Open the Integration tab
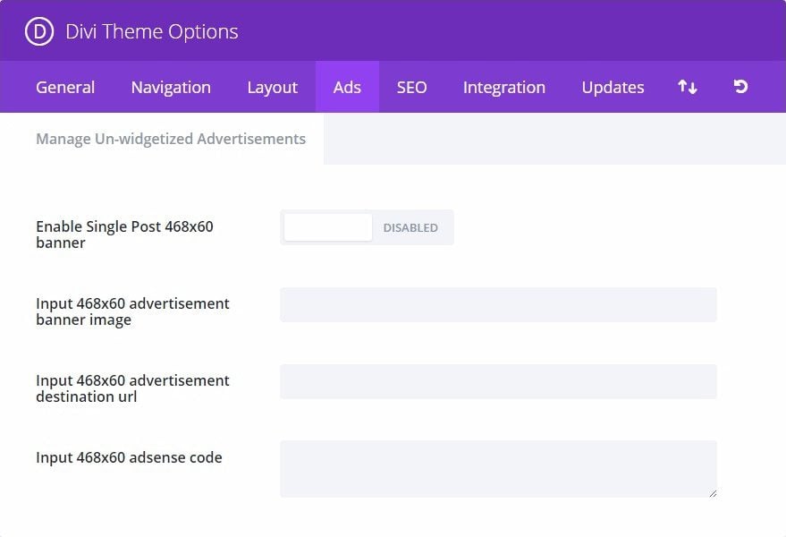786x537 pixels. pos(504,88)
